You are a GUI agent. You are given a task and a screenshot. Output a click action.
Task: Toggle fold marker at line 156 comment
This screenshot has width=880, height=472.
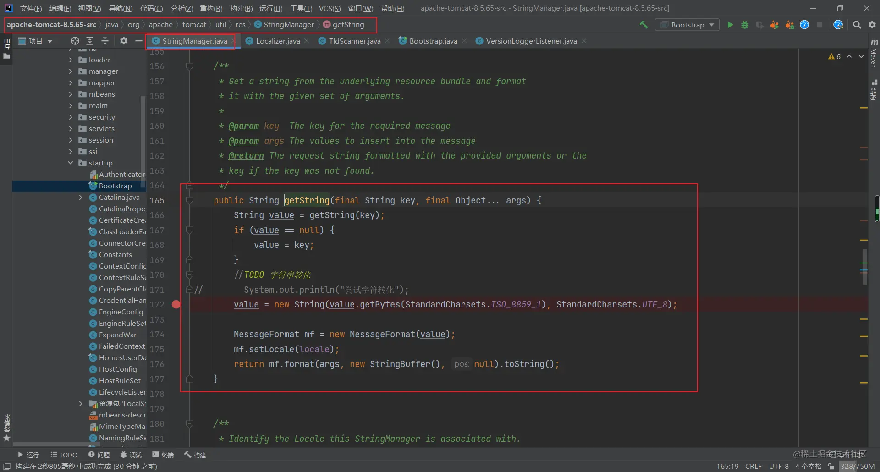click(x=189, y=66)
